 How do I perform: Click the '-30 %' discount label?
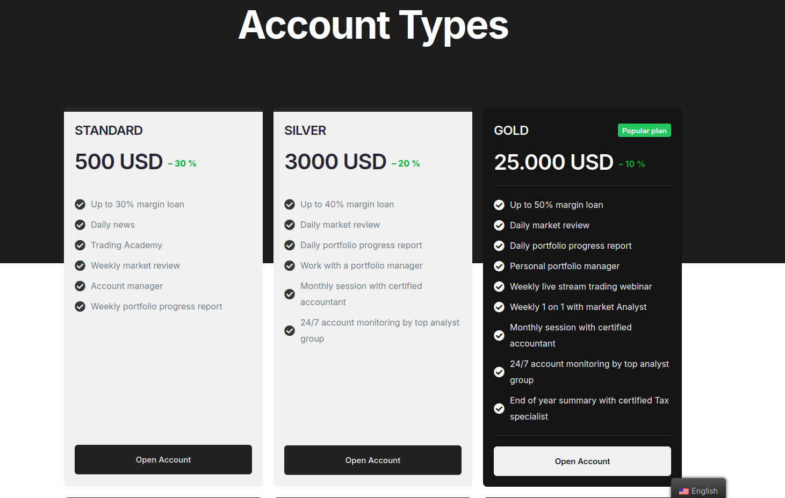tap(183, 164)
